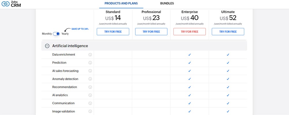The image size is (289, 115).
Task: Click the US$ 14 Standard price
Action: (x=113, y=18)
